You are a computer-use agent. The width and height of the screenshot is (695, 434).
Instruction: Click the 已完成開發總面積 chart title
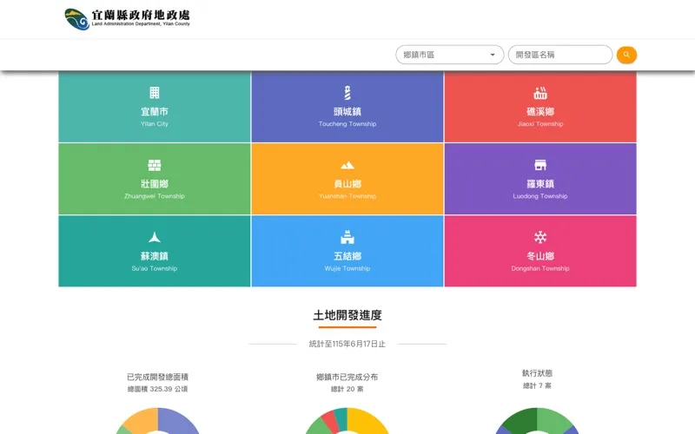[x=158, y=378]
